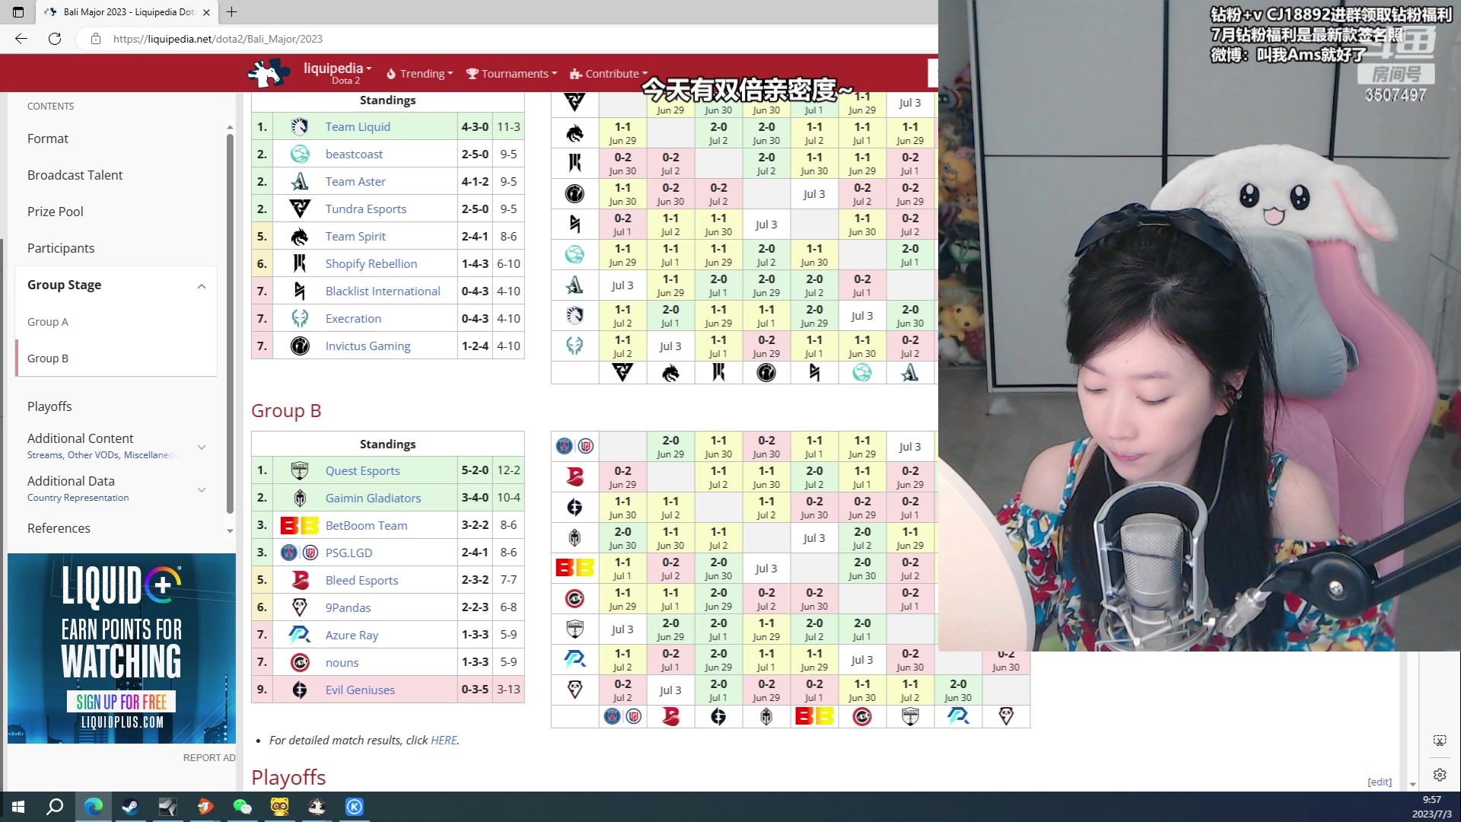The height and width of the screenshot is (822, 1461).
Task: Click Azure Ray logo in standings
Action: [300, 635]
